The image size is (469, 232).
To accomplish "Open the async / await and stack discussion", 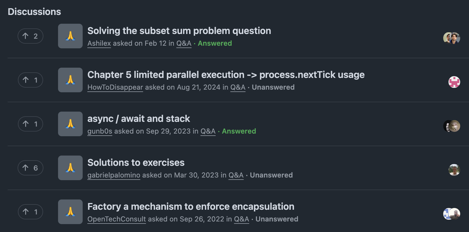I will point(139,119).
